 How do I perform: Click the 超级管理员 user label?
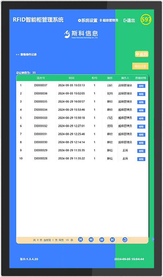coord(109,20)
